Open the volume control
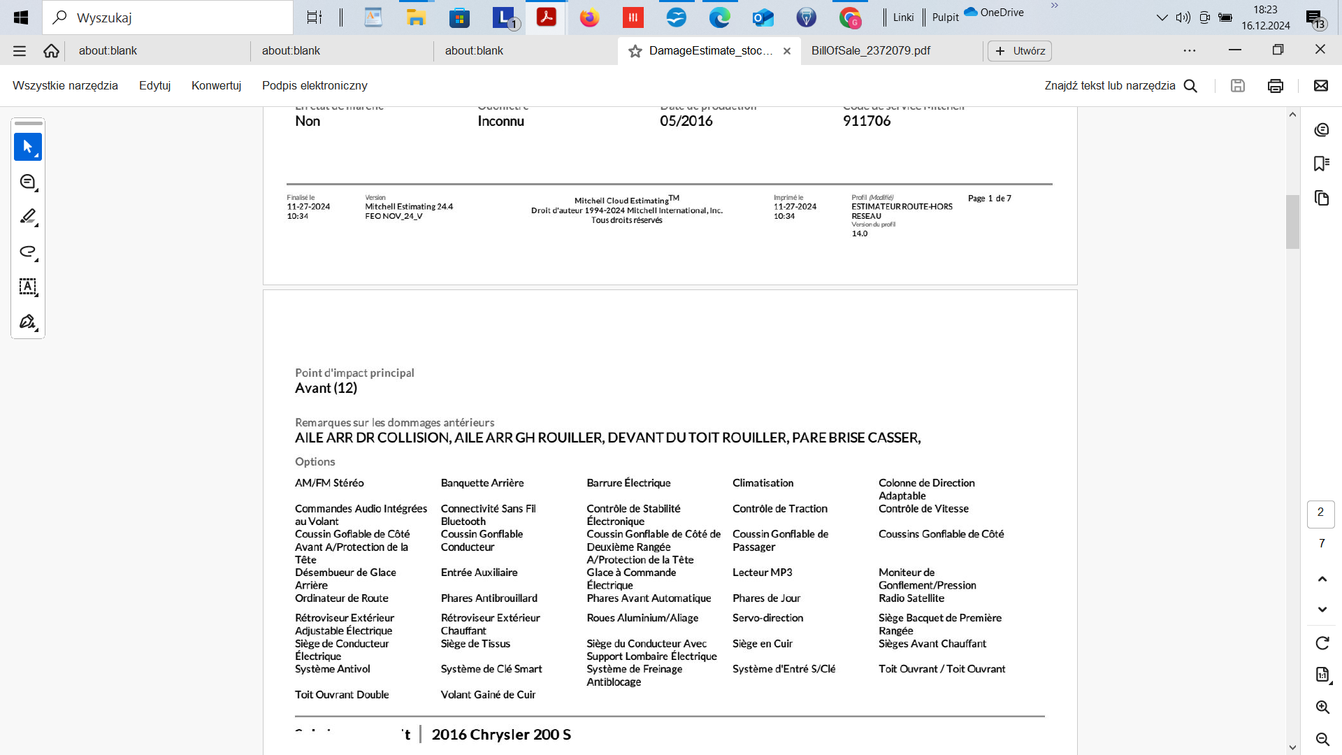The width and height of the screenshot is (1342, 755). click(1183, 17)
